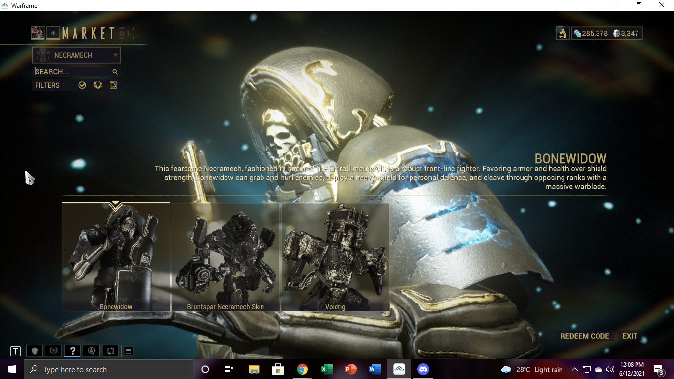The width and height of the screenshot is (674, 379).
Task: Expand the Necramech category dropdown
Action: [x=76, y=55]
